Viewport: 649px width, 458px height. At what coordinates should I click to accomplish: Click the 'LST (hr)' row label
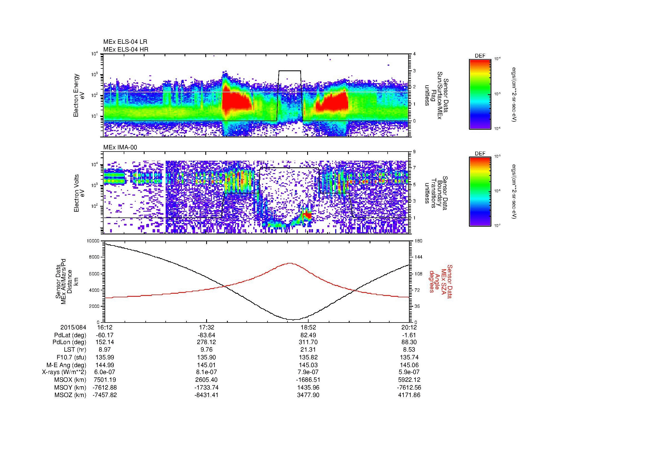(x=75, y=350)
